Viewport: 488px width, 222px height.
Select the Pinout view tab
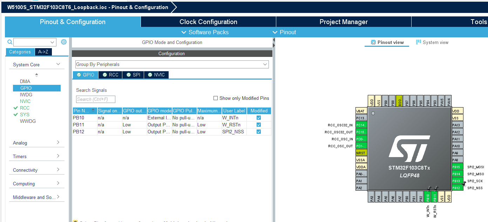click(x=387, y=42)
